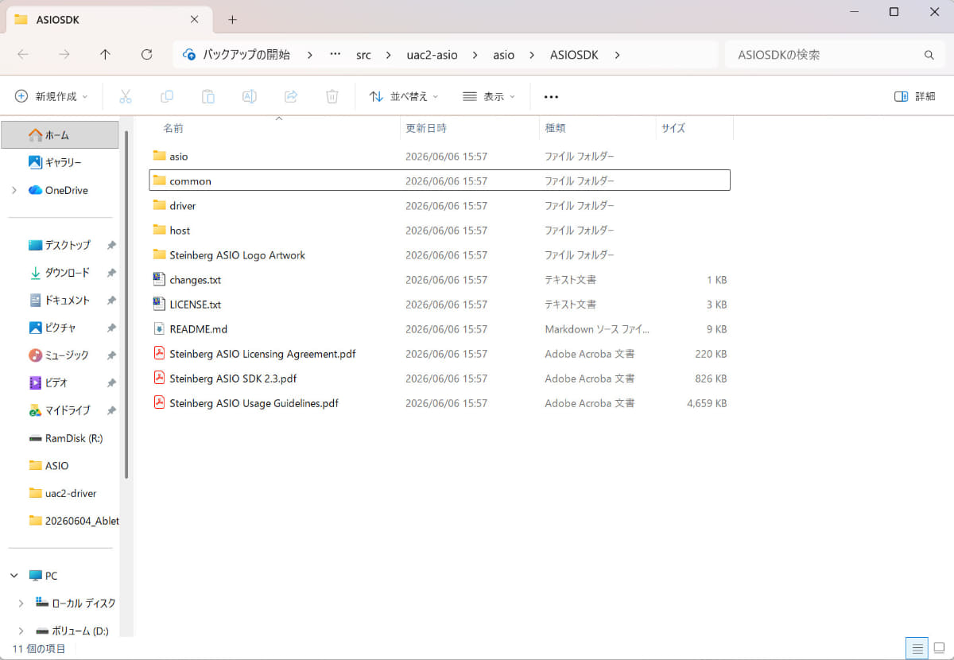Screen dimensions: 954x660
Task: Sort by Date modified column header
Action: [x=426, y=128]
